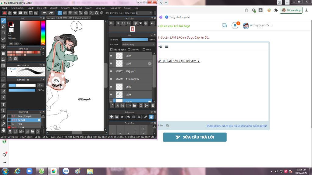This screenshot has width=312, height=175.
Task: Open the notification bell in the browser page
Action: coord(235,26)
